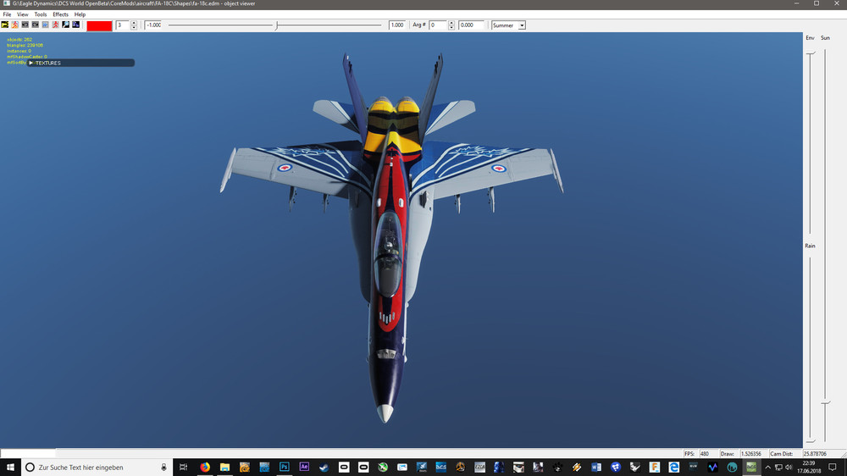This screenshot has height=476, width=847.
Task: Click the yellow 'triangles: 239106' stats text
Action: [x=25, y=46]
